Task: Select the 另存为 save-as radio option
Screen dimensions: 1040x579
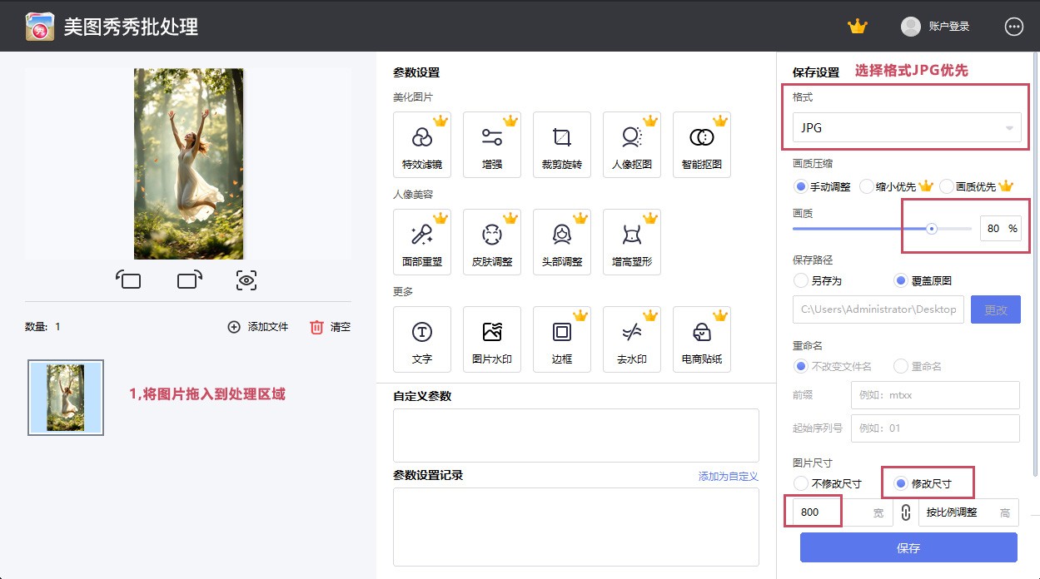Action: [x=801, y=281]
